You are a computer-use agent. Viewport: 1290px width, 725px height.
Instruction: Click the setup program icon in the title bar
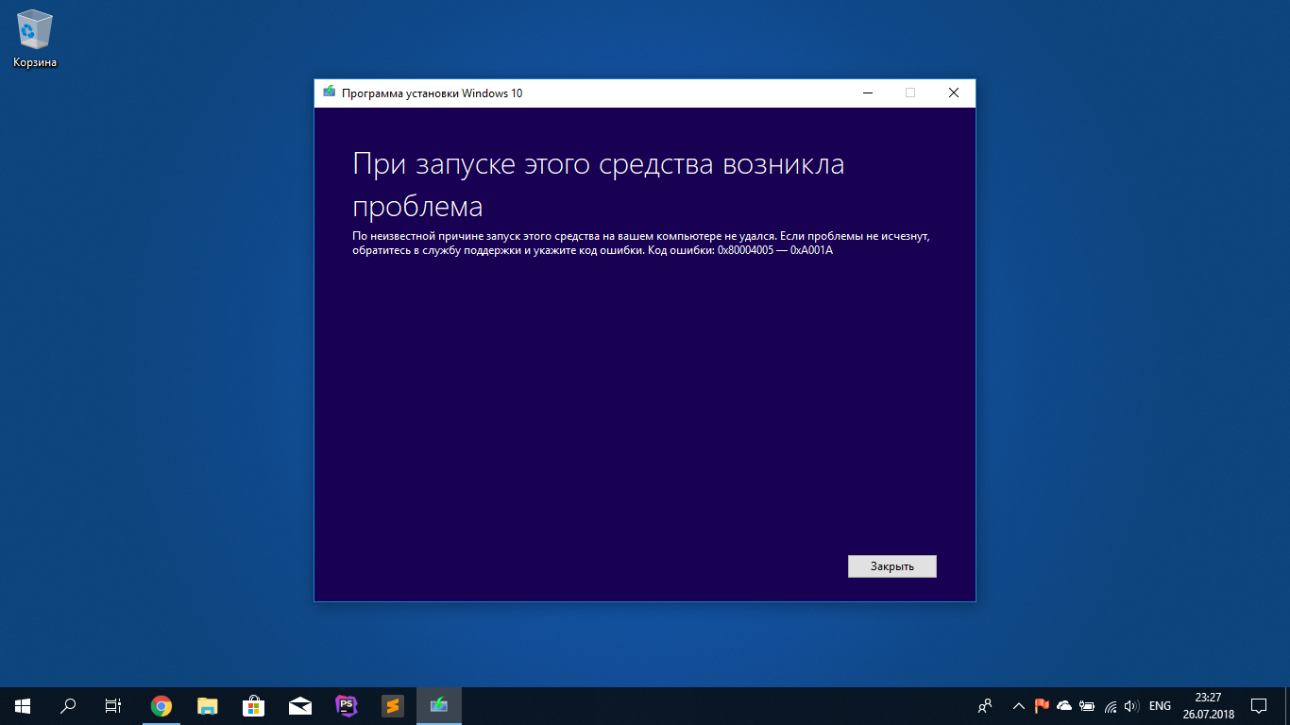click(329, 93)
